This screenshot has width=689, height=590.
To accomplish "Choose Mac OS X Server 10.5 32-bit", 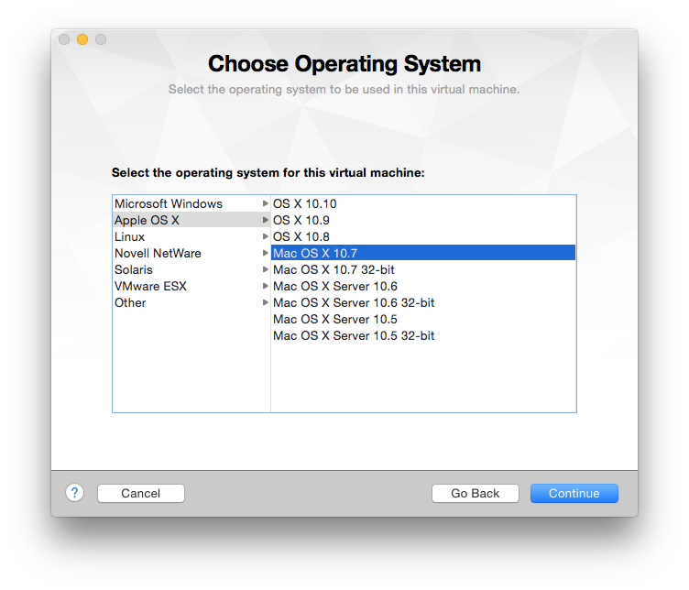I will click(423, 335).
